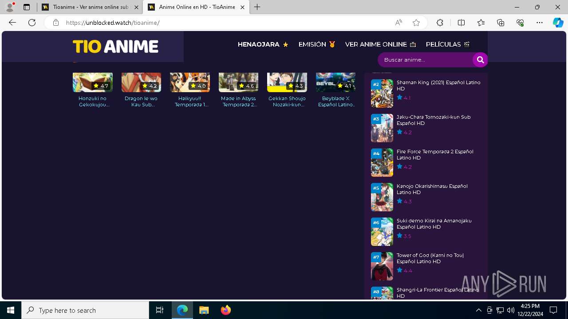Open network status tray icon
The width and height of the screenshot is (568, 319).
coord(500,310)
